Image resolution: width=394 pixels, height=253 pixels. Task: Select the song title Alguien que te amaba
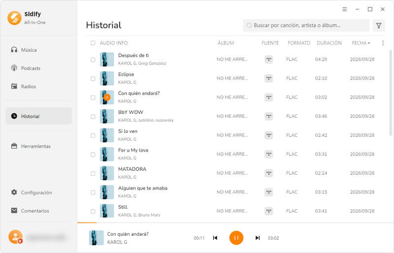coord(143,188)
